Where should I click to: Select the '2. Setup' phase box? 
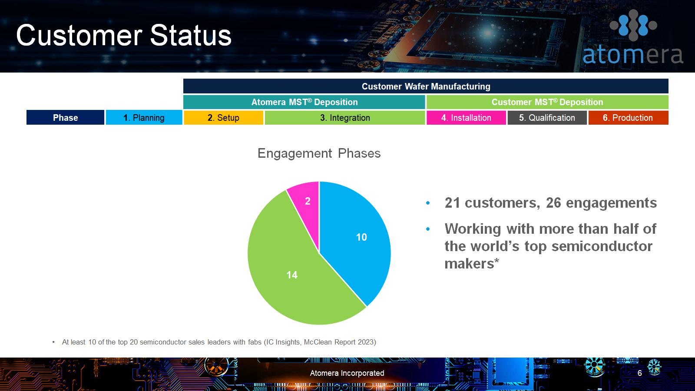click(x=223, y=118)
